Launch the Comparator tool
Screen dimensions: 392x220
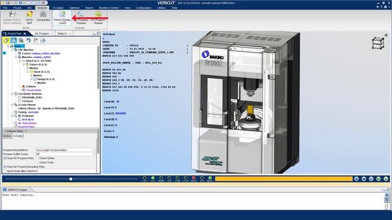(43, 16)
